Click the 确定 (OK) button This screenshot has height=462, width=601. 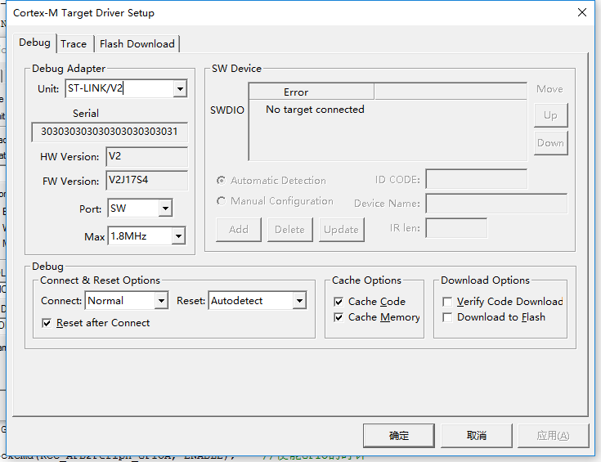(399, 436)
